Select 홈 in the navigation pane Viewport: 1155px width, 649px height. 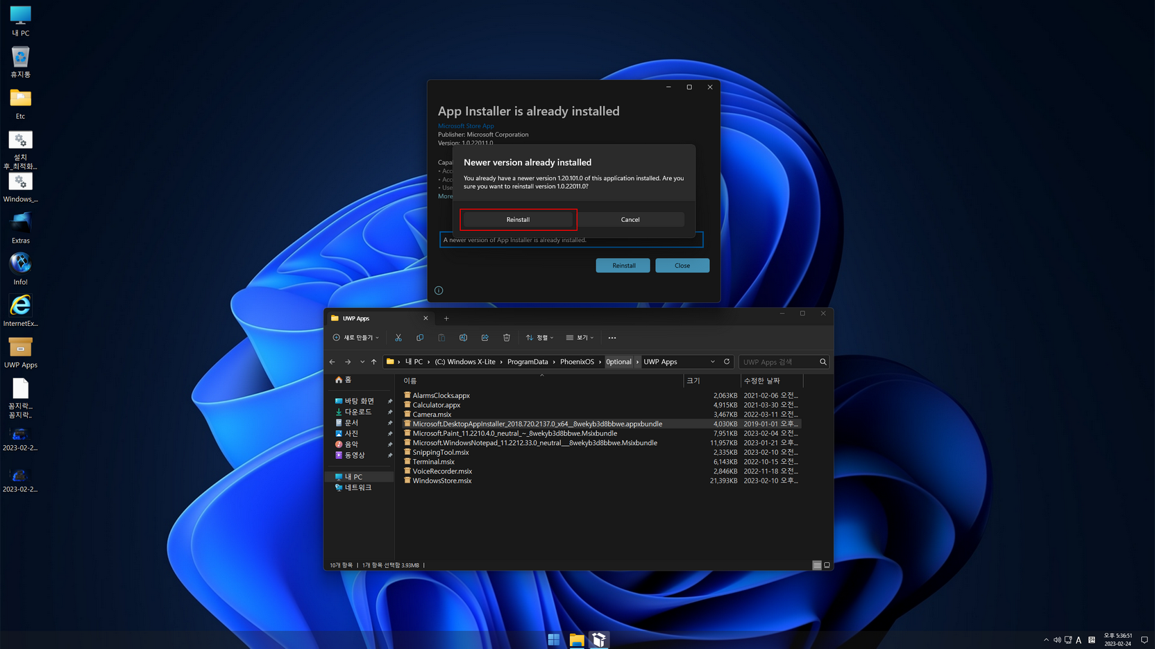344,380
